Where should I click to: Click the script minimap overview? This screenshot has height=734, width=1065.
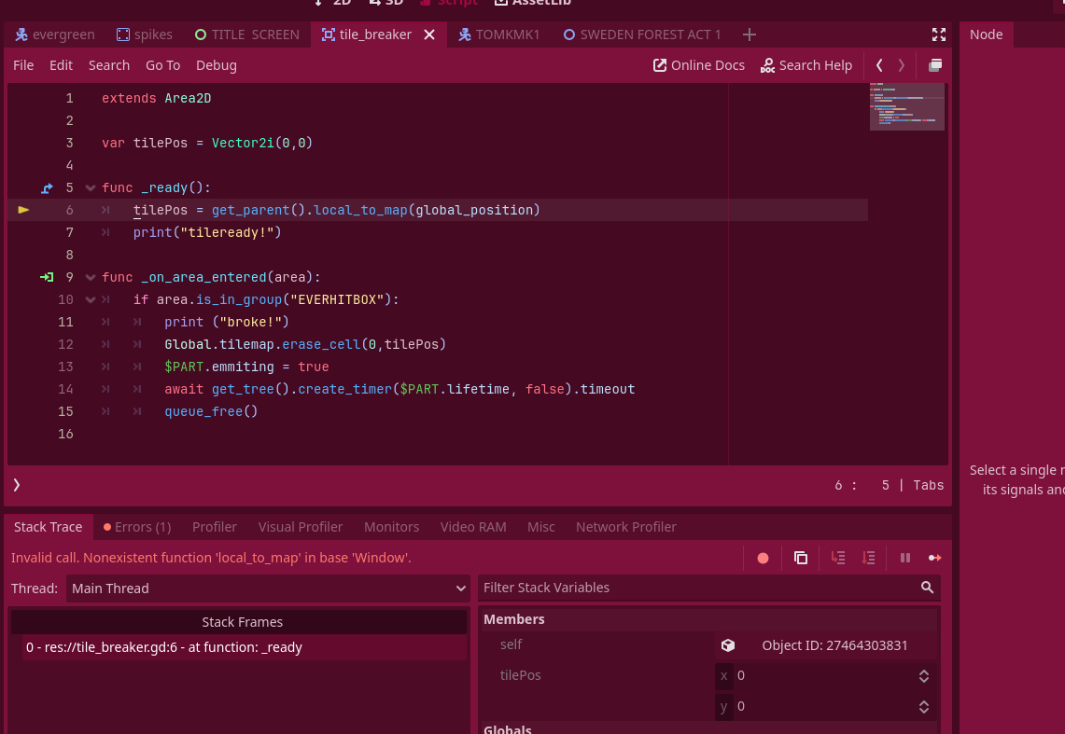coord(906,106)
